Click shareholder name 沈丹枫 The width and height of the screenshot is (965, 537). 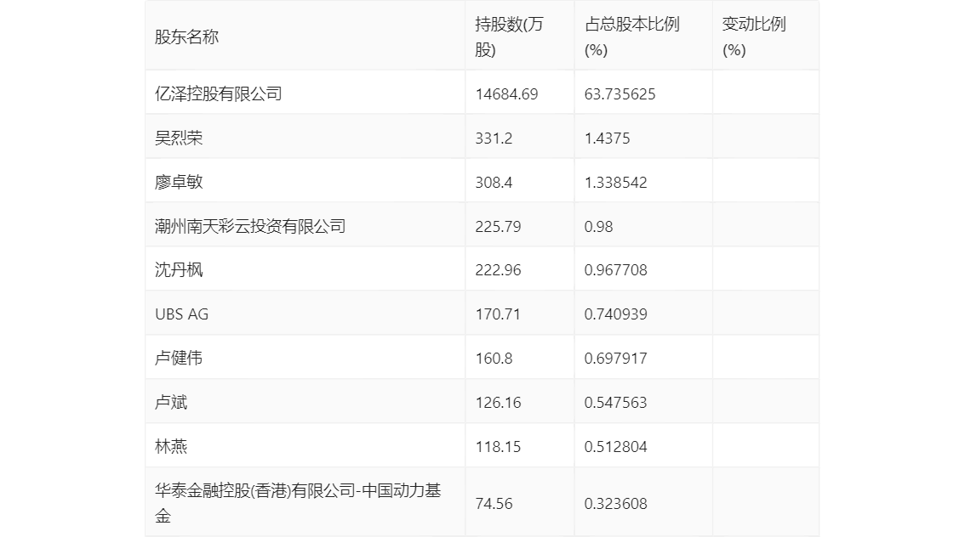(179, 270)
